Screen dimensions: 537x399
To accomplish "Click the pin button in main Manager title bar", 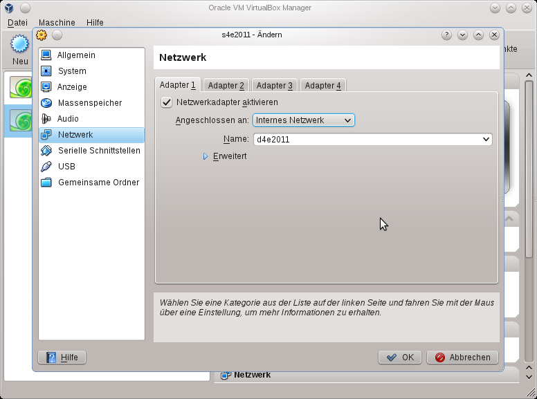I will pos(25,8).
